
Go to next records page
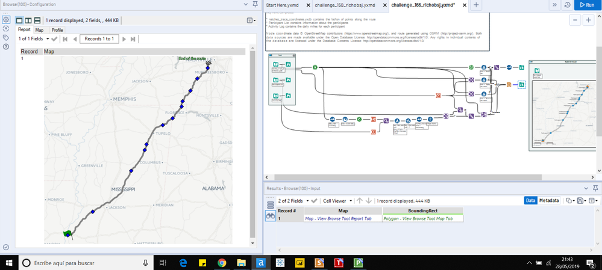click(x=124, y=38)
